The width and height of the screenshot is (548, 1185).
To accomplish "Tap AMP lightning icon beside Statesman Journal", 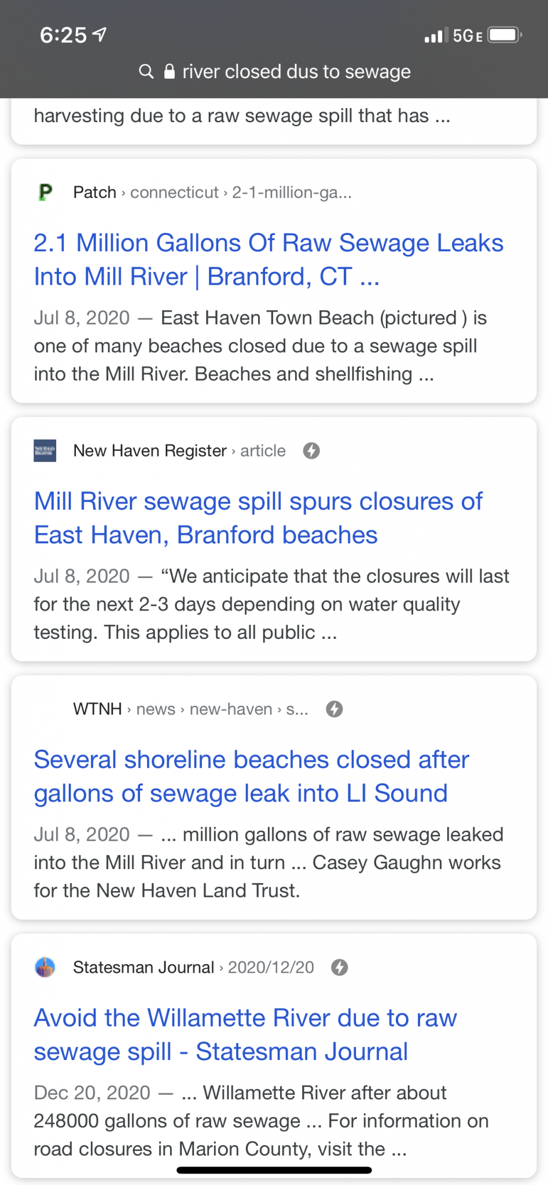I will [x=340, y=967].
